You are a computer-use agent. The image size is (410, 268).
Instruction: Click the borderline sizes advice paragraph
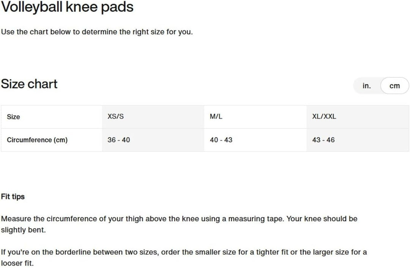(184, 257)
